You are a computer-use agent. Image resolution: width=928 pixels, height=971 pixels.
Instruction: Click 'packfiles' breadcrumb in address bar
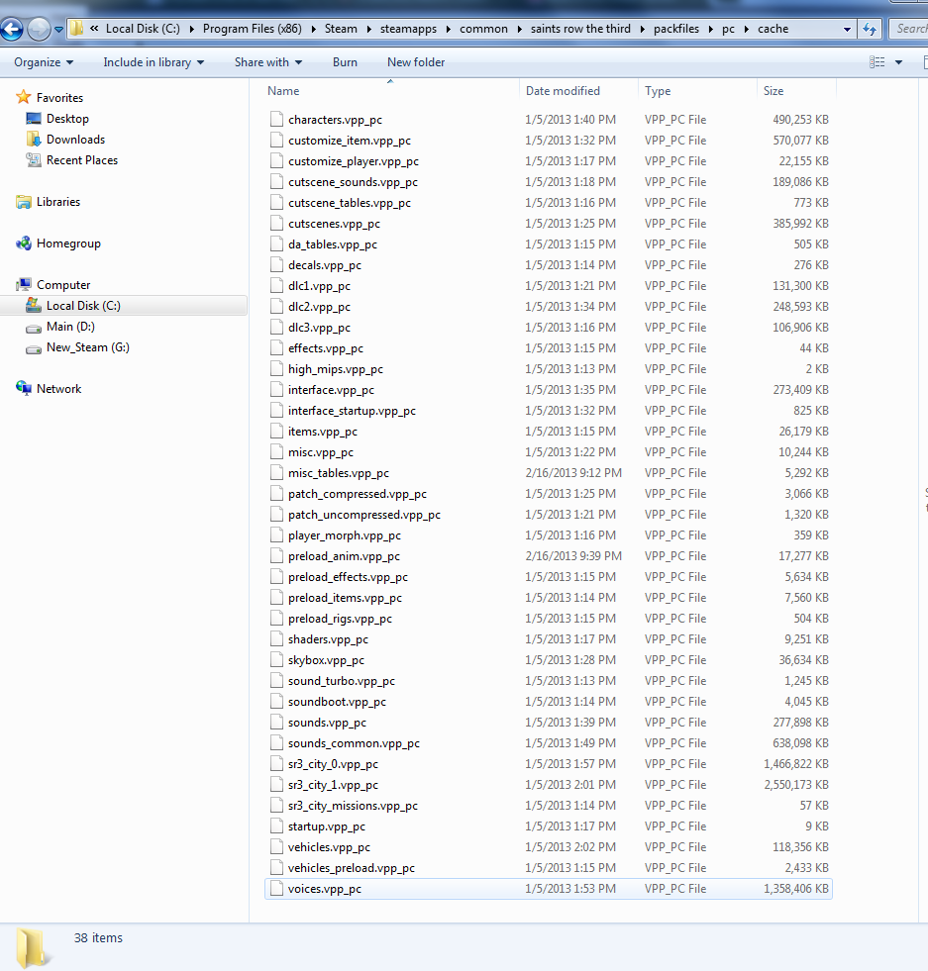tap(675, 29)
